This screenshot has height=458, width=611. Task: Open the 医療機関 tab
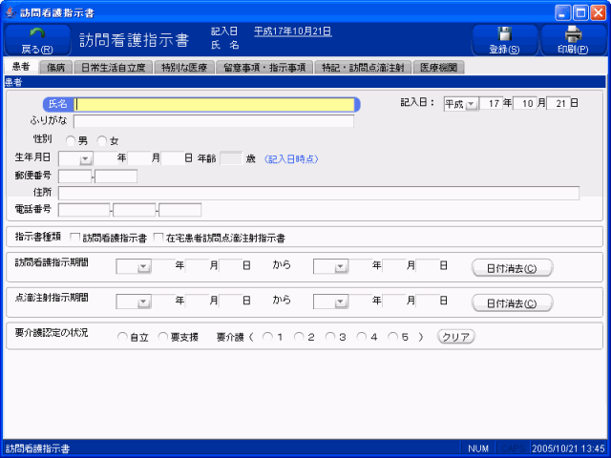(439, 68)
